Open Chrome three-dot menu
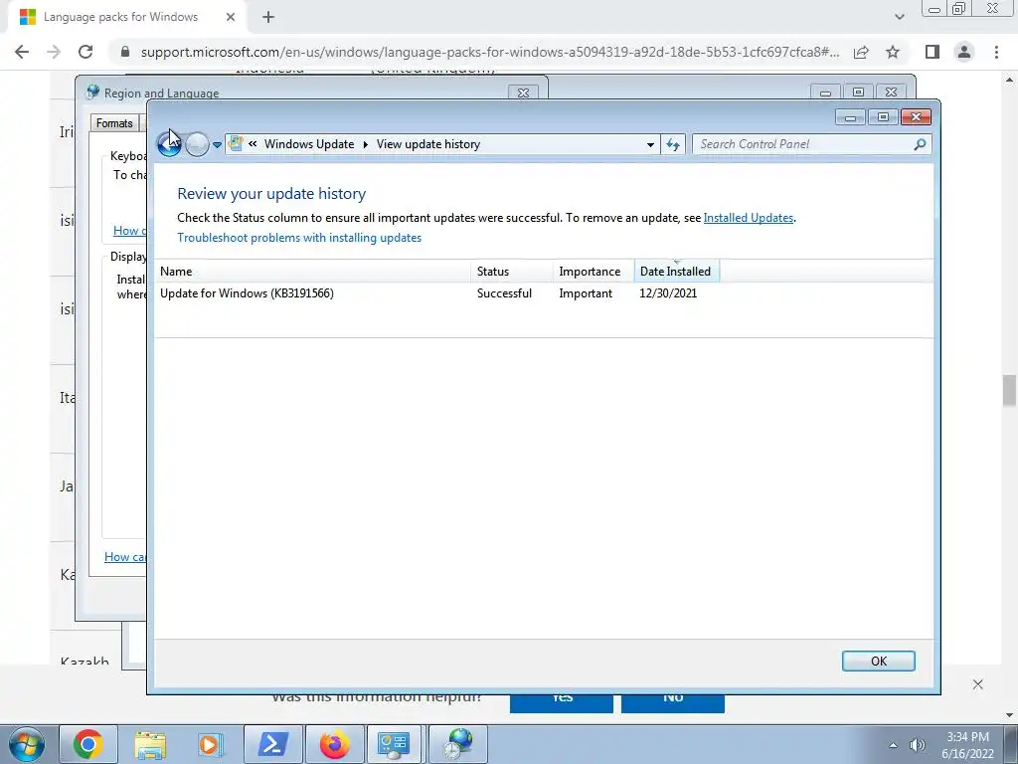The image size is (1018, 764). pos(996,52)
